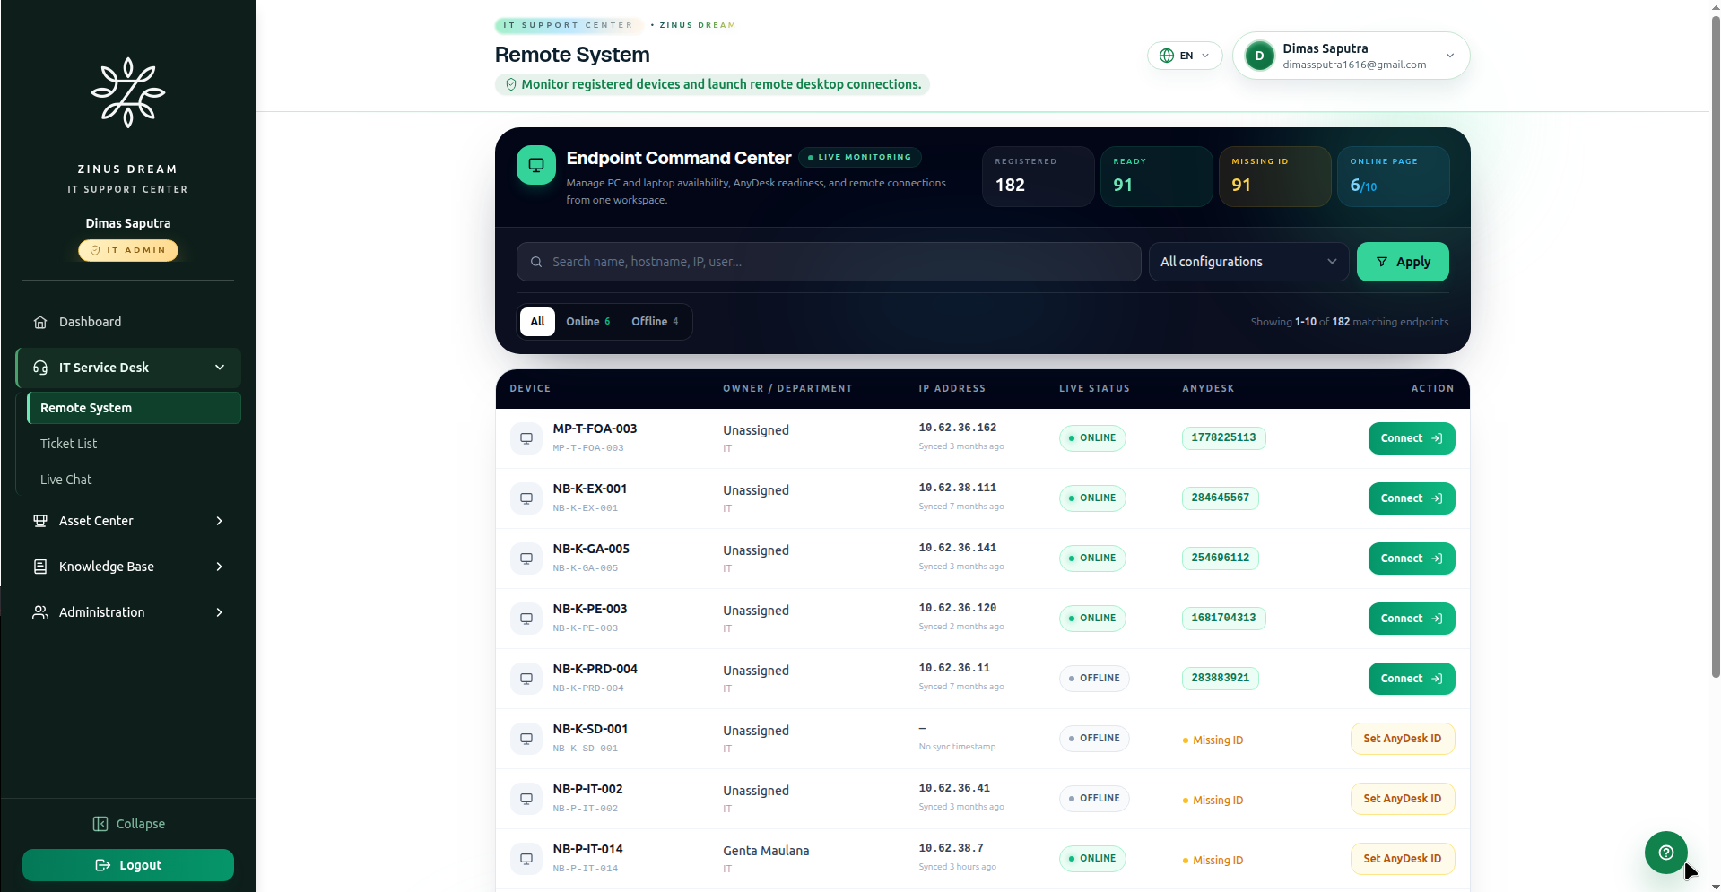Click the IT ADMIN role badge
This screenshot has height=892, width=1721.
click(x=128, y=250)
